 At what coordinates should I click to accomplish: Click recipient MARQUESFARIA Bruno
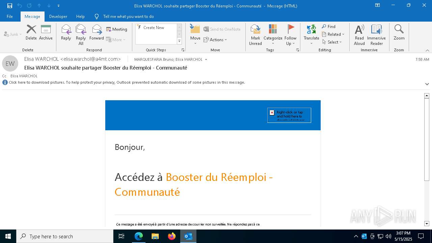point(154,59)
